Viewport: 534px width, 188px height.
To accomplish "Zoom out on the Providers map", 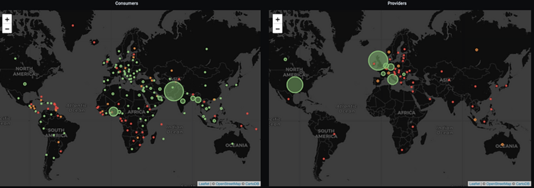I will pyautogui.click(x=278, y=29).
